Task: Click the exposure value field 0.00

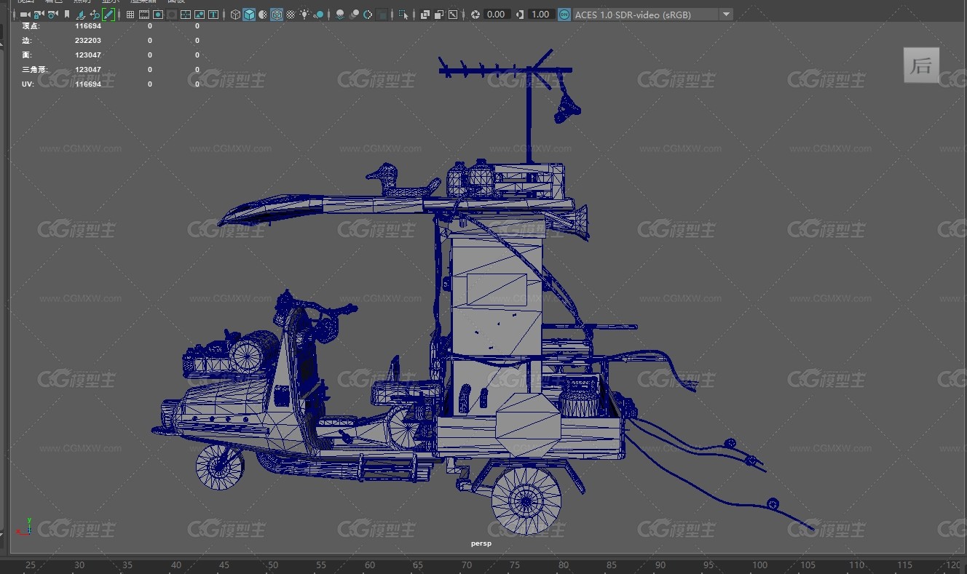Action: [496, 15]
